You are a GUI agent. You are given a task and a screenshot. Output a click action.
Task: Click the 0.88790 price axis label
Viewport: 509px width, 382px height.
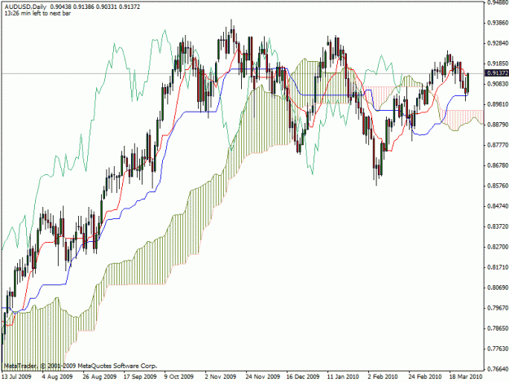497,125
